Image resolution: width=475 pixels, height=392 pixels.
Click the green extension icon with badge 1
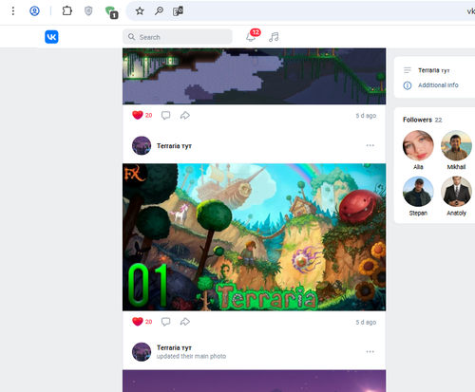tap(111, 12)
